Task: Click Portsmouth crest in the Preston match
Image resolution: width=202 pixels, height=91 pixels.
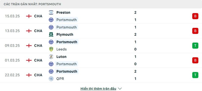Action: [51, 20]
